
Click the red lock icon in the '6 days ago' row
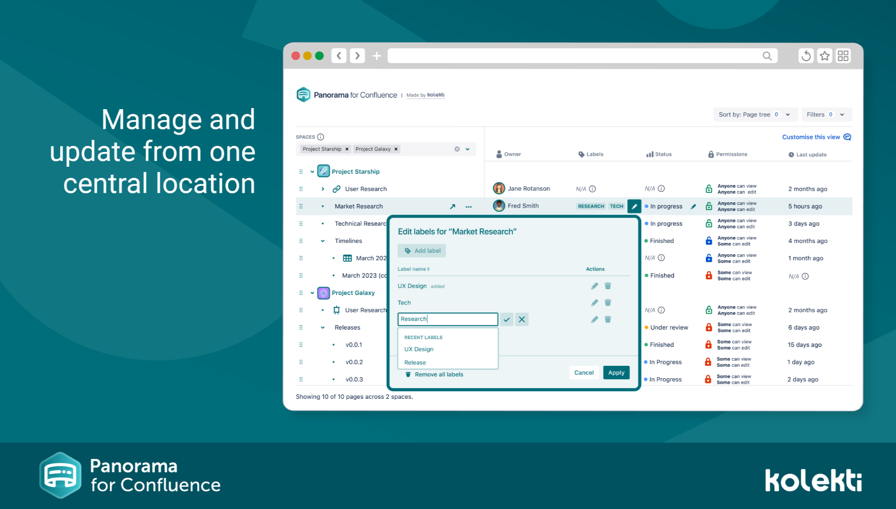[x=709, y=328]
